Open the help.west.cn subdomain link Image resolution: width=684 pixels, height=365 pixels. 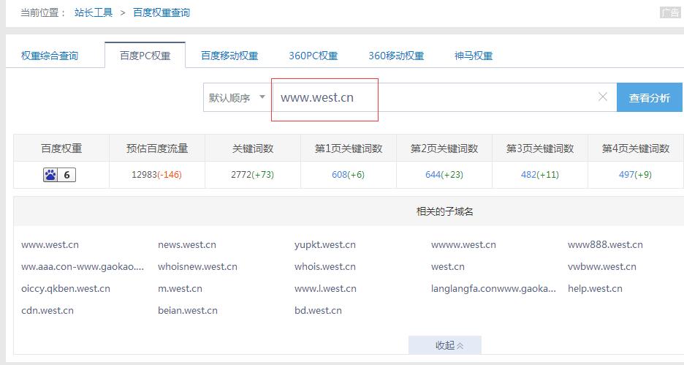point(595,289)
